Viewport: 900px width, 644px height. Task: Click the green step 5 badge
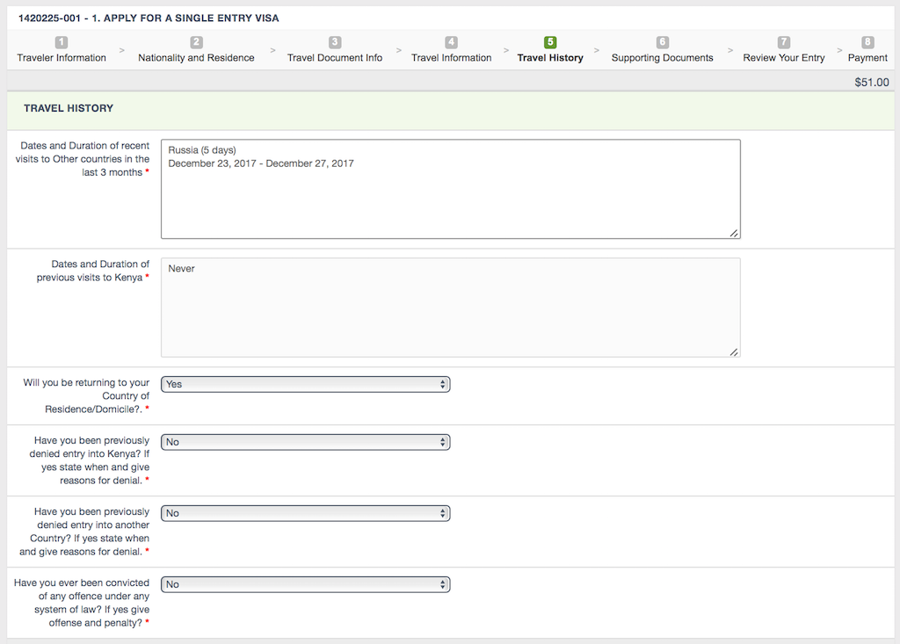pos(550,42)
